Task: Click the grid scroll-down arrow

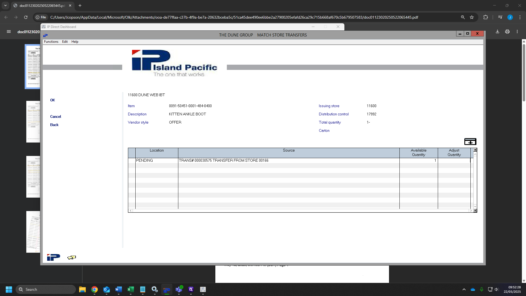Action: coord(475,206)
